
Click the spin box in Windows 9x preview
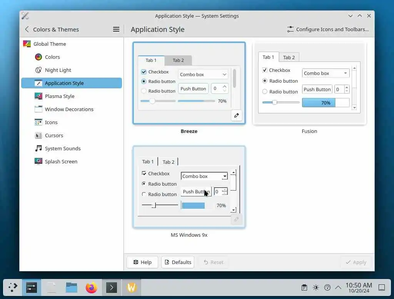[x=220, y=191]
